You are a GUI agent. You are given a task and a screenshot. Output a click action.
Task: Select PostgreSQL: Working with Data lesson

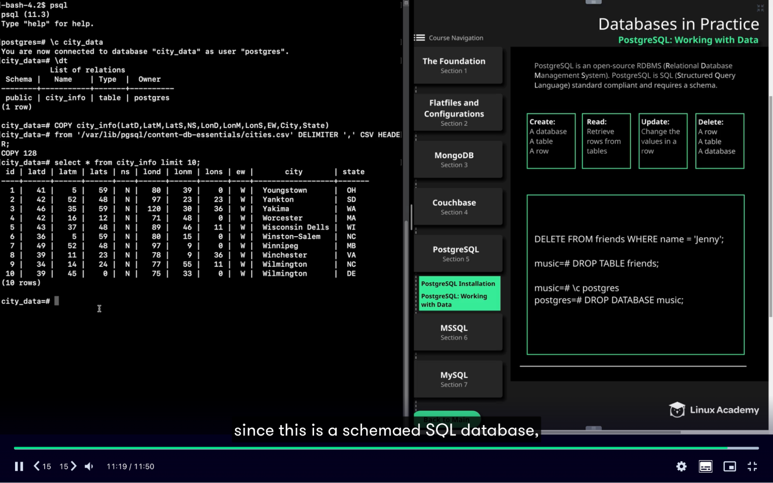point(454,300)
